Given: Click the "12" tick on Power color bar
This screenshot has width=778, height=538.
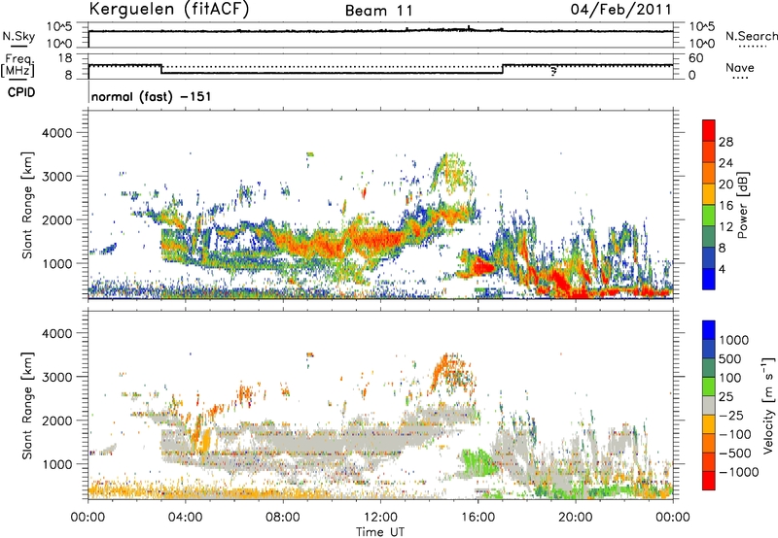Looking at the screenshot, I should point(725,227).
